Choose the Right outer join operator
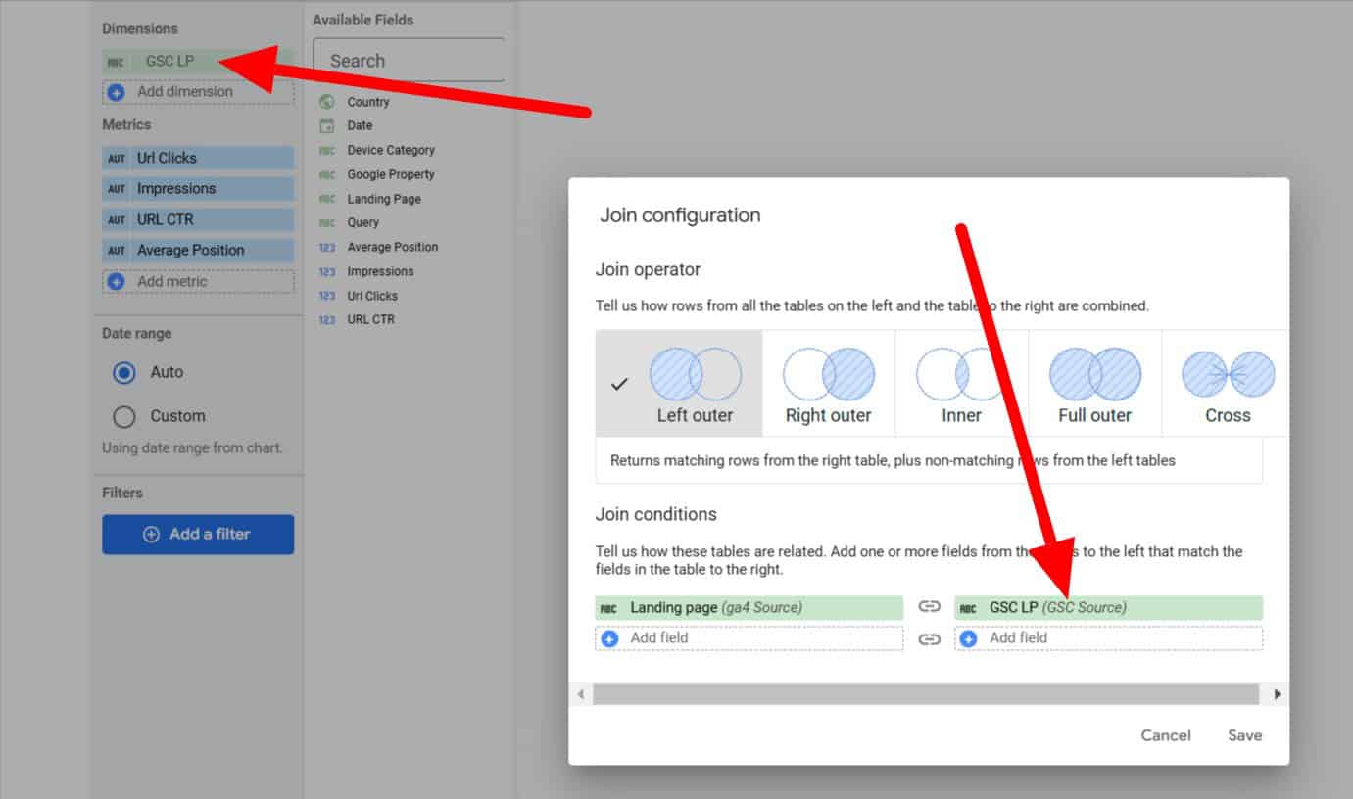The image size is (1353, 799). (829, 373)
